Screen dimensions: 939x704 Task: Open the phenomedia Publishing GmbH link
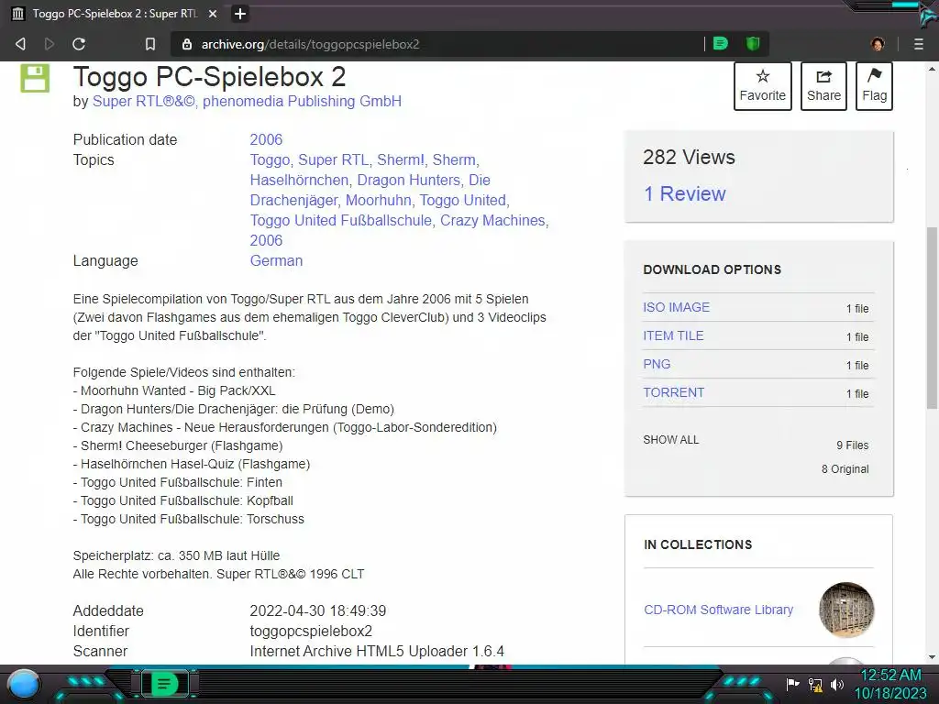[302, 101]
